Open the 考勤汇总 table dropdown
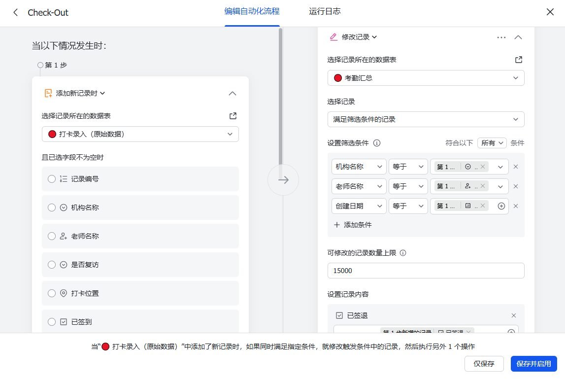The height and width of the screenshot is (381, 565). coord(426,78)
